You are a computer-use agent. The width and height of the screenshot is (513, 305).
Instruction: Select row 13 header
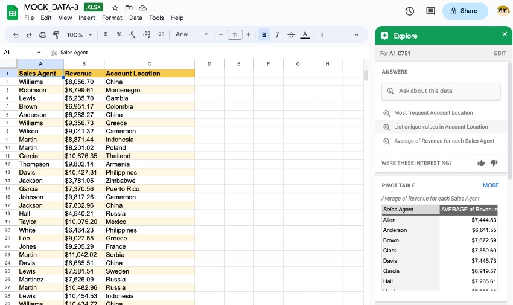(8, 173)
